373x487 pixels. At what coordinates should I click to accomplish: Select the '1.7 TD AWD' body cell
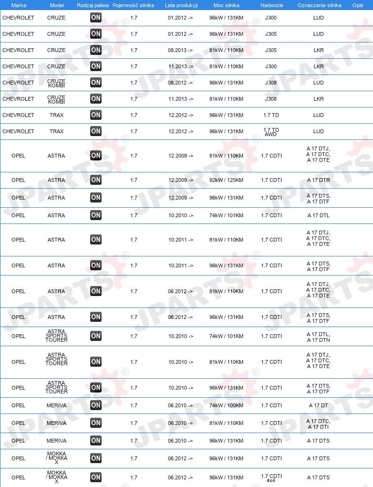[x=271, y=132]
